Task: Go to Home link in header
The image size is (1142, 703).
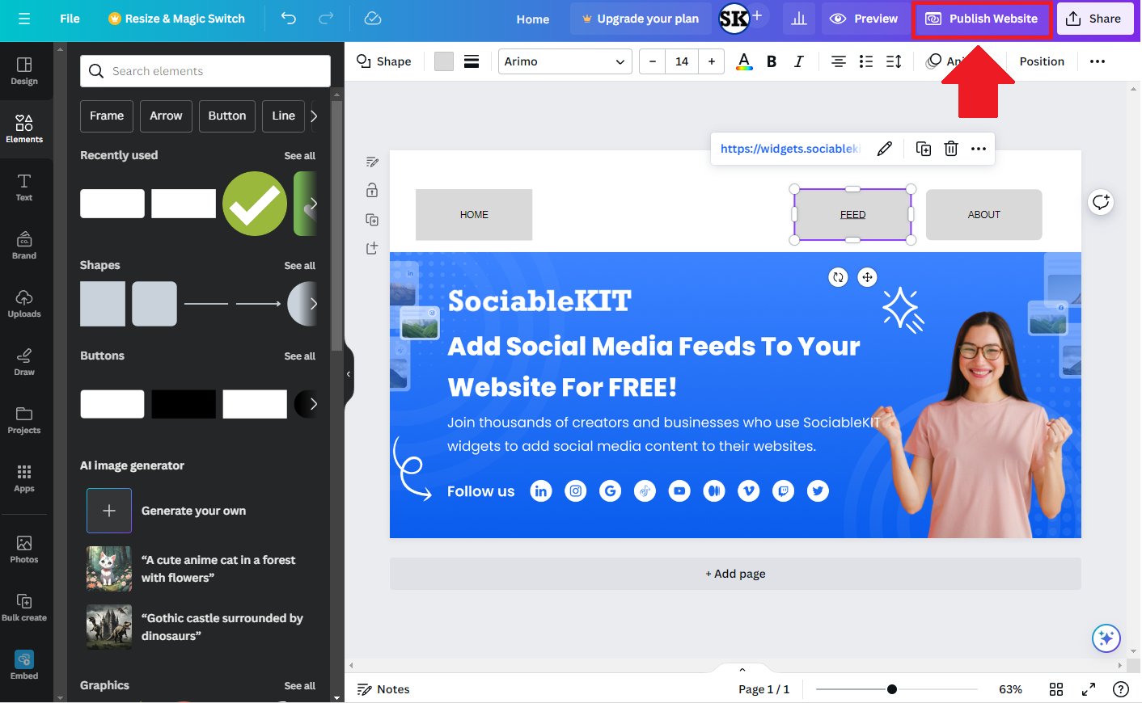Action: pos(533,19)
